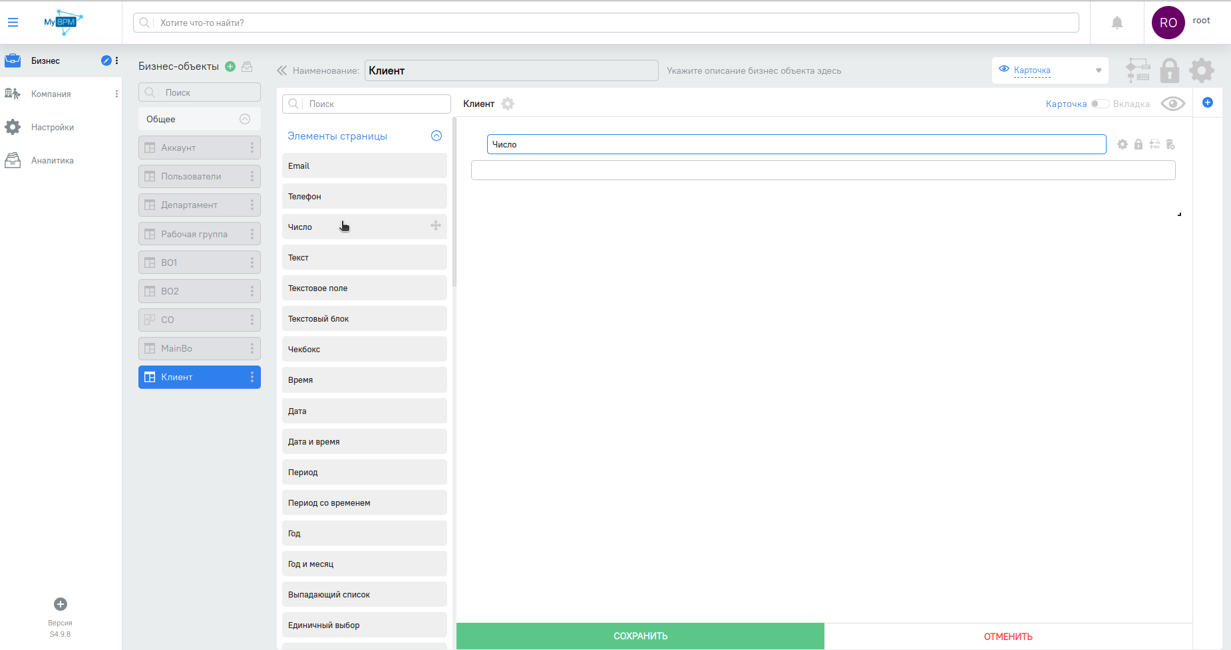The height and width of the screenshot is (650, 1231).
Task: Open options dots for Аккаунт object
Action: pos(252,148)
